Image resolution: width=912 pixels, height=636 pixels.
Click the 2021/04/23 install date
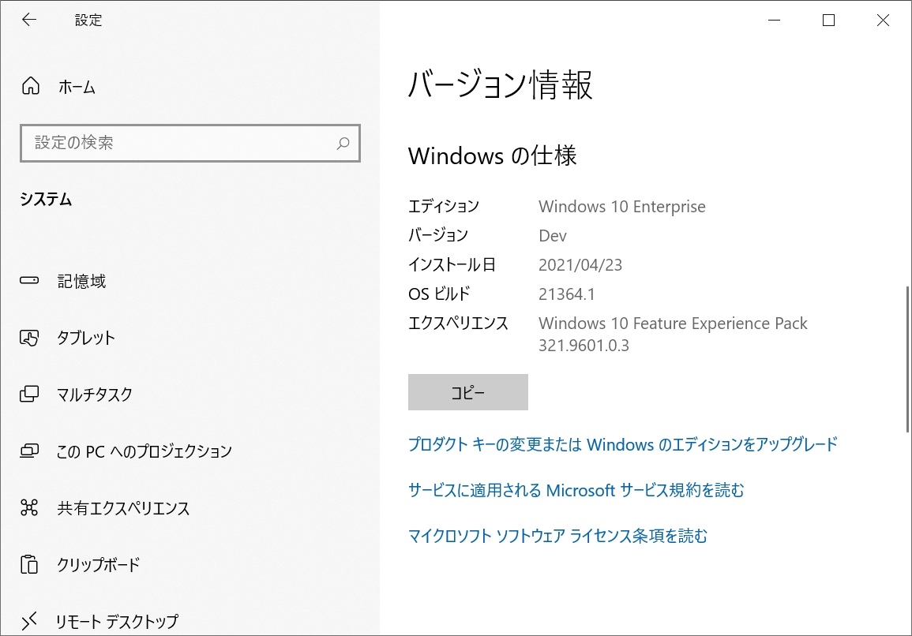[580, 265]
